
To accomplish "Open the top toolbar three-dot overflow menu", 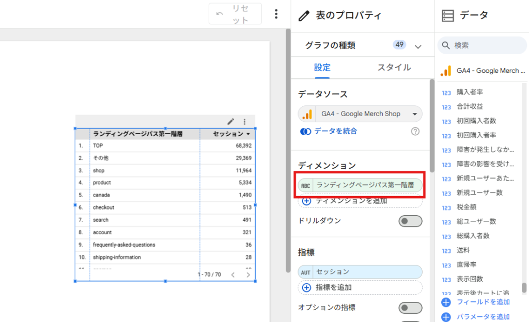I will pos(276,14).
